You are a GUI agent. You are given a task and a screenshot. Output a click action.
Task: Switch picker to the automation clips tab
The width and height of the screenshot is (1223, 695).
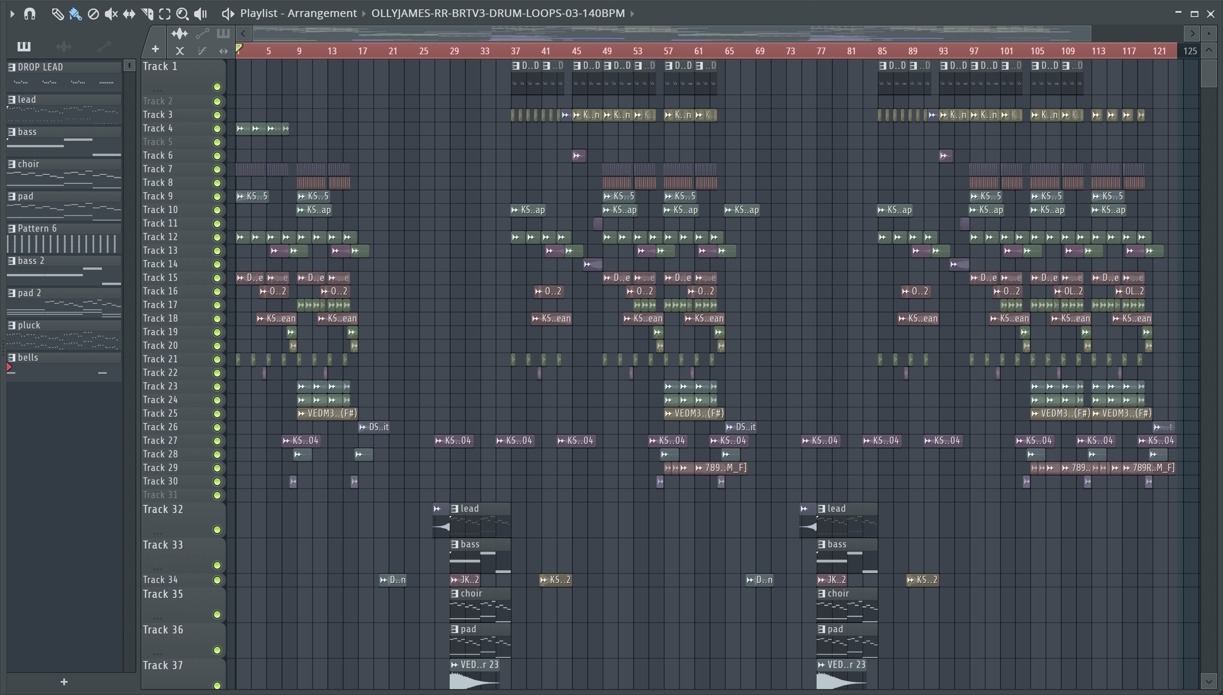click(x=104, y=46)
